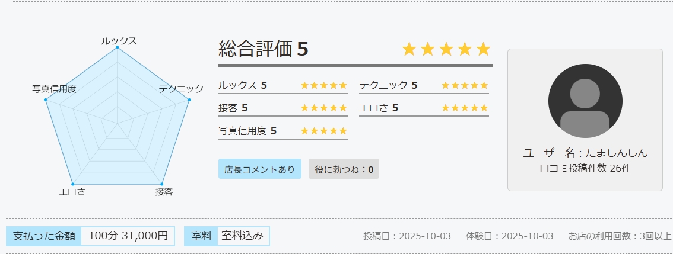Click the 接客 five-star rating
This screenshot has width=673, height=254.
tap(323, 108)
